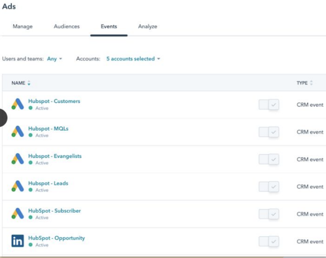Click the Active status under Hubspot - Customers
326x258 pixels.
[x=39, y=108]
